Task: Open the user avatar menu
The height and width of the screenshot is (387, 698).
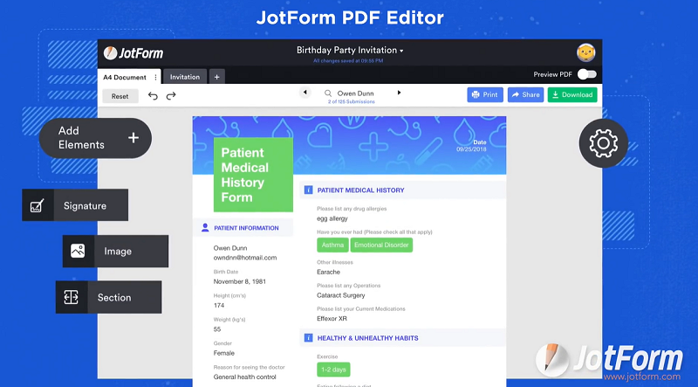Action: click(x=585, y=53)
